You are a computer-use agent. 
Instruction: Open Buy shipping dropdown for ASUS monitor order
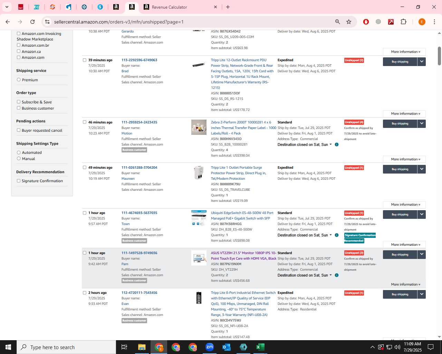pyautogui.click(x=422, y=254)
